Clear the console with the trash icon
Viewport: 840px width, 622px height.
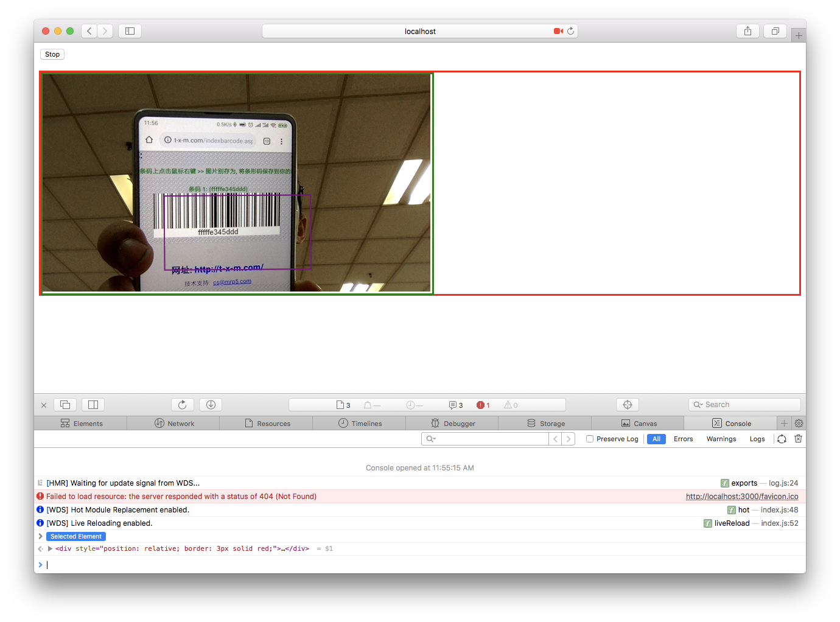(798, 438)
